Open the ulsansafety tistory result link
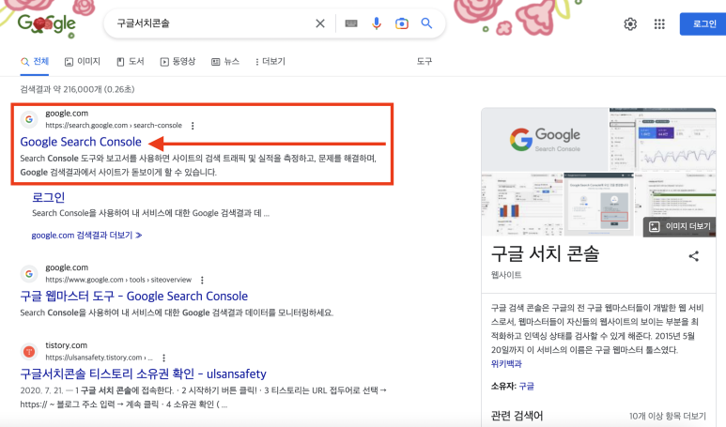Screen dimensions: 726x427 point(143,374)
